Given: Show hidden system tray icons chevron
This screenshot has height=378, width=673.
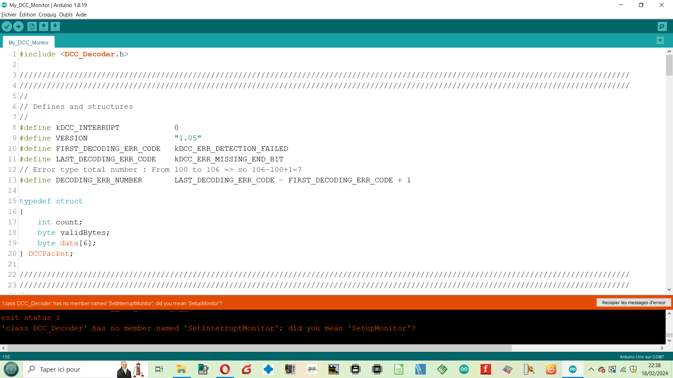Looking at the screenshot, I should click(591, 369).
